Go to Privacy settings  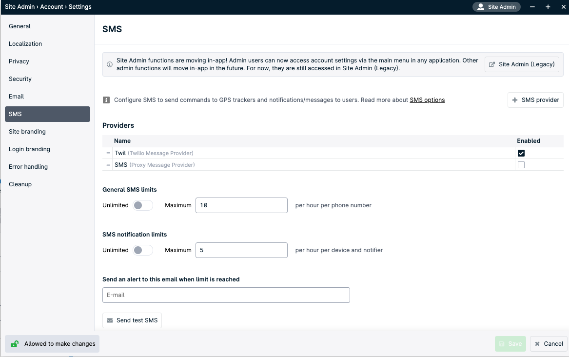pyautogui.click(x=47, y=61)
